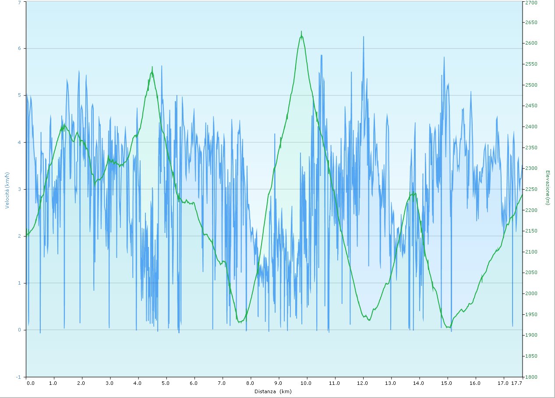Image resolution: width=555 pixels, height=398 pixels.
Task: Select the 'Distanza (km)' x-axis title
Action: (272, 391)
